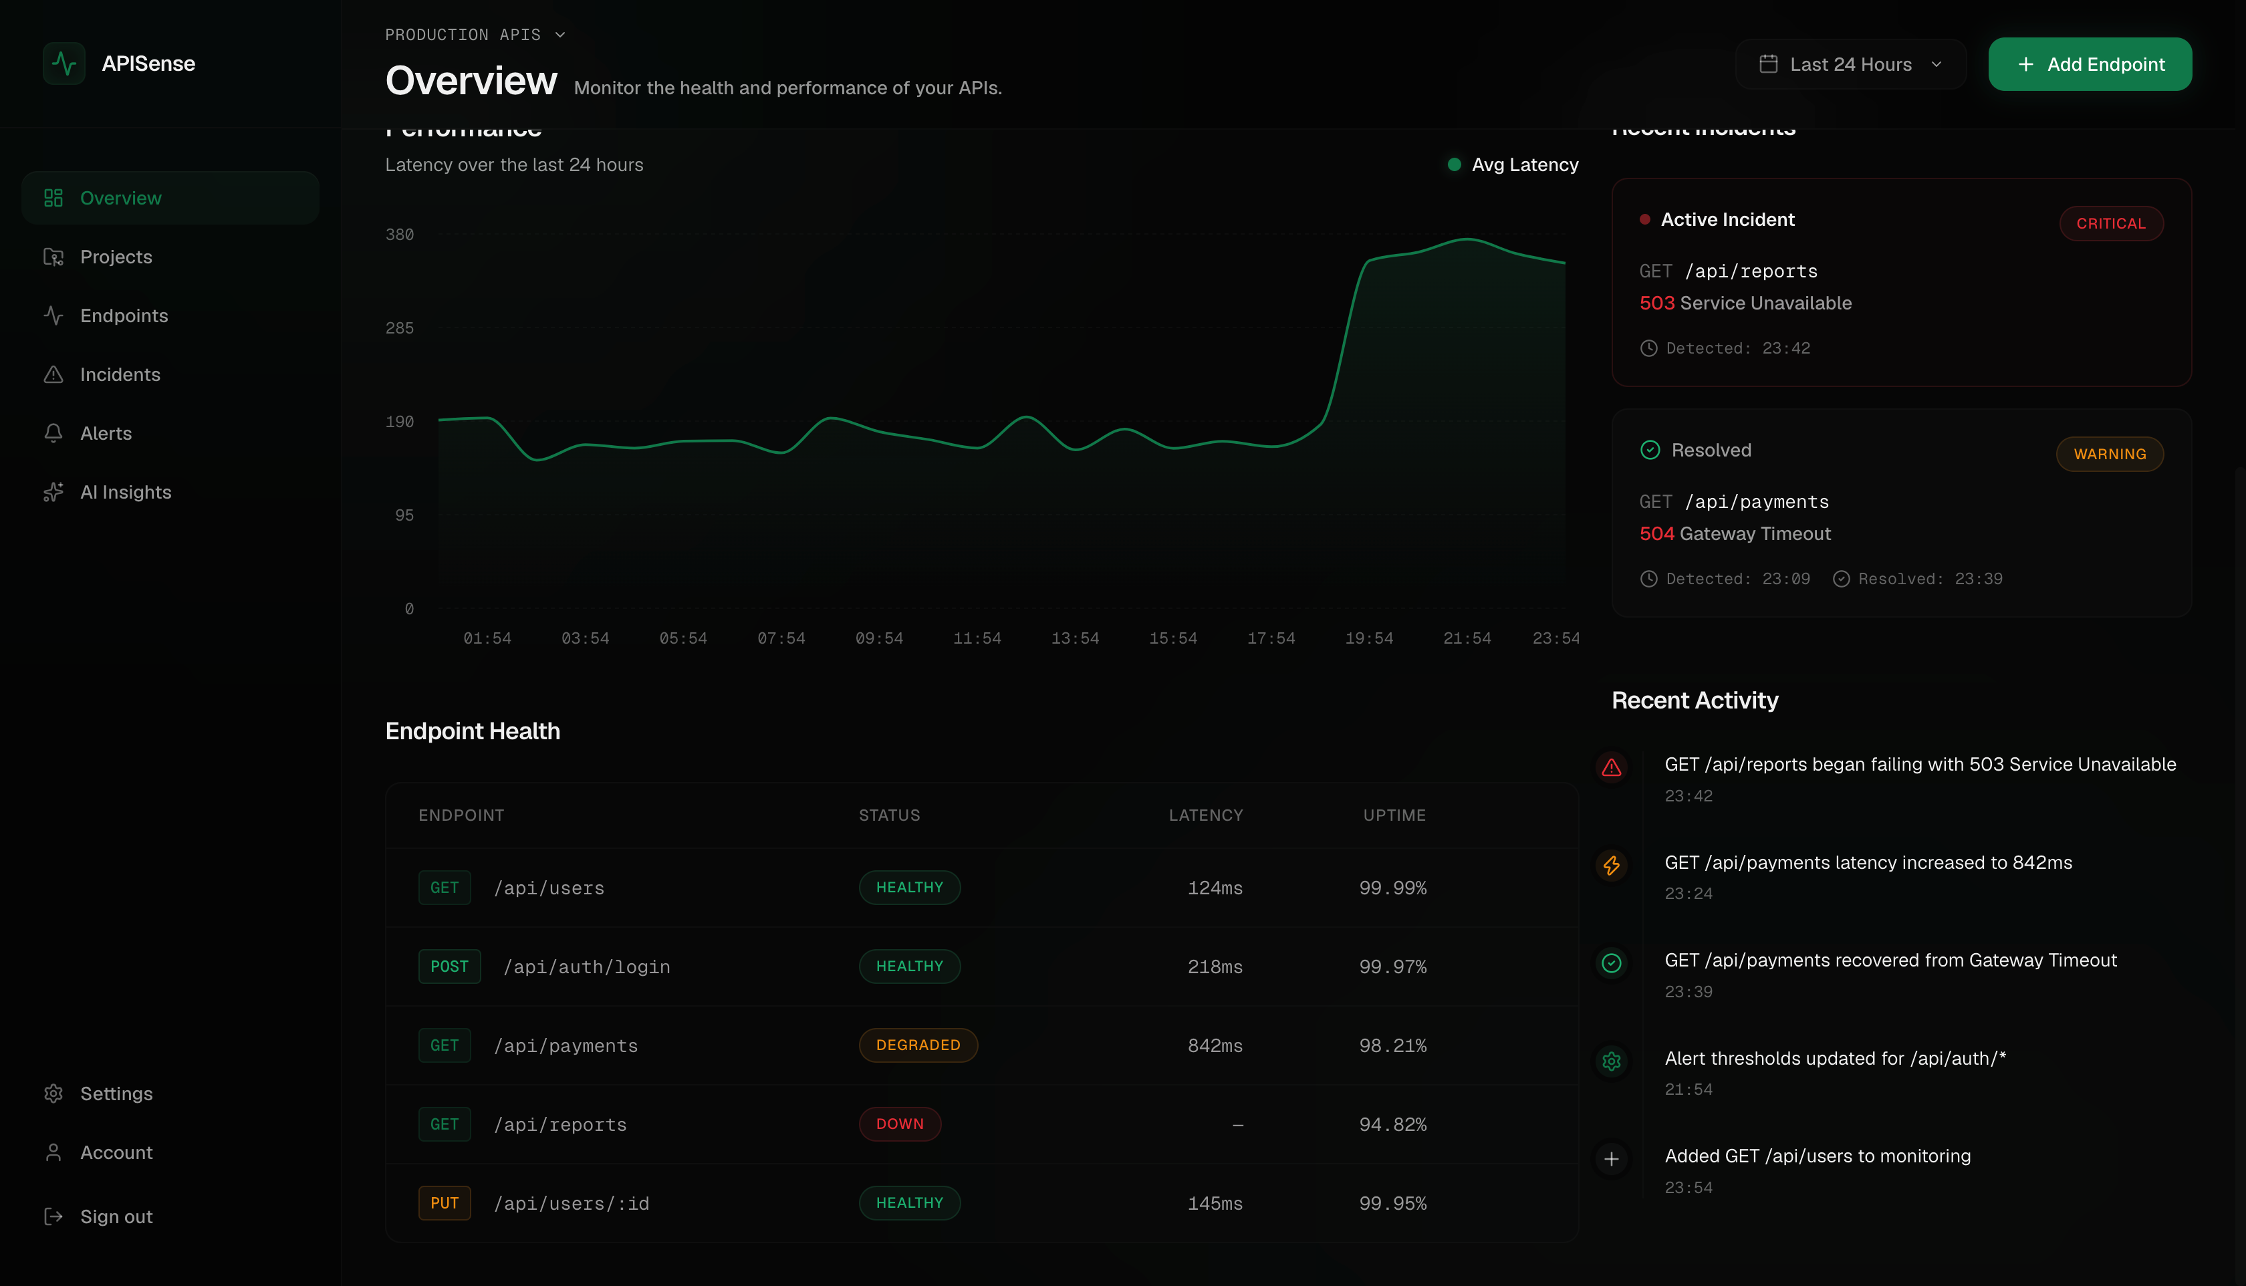The width and height of the screenshot is (2246, 1286).
Task: Click the PUT method tag for /api/users/:id
Action: [x=445, y=1203]
